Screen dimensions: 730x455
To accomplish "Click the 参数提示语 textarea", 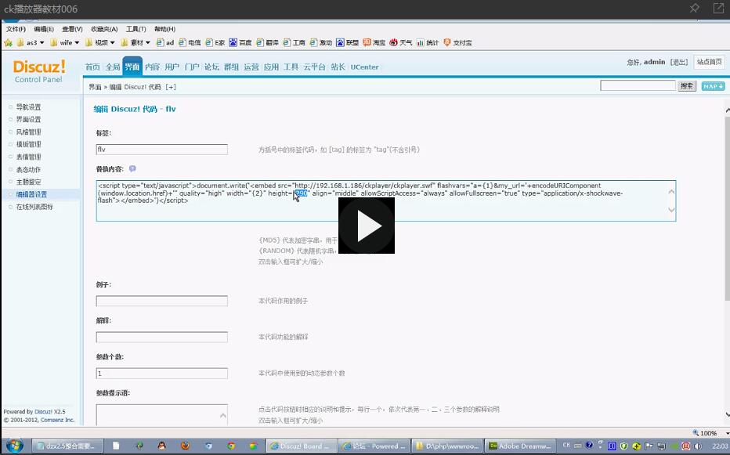I will pyautogui.click(x=161, y=414).
